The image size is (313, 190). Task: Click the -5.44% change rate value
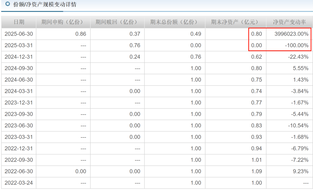(300, 114)
